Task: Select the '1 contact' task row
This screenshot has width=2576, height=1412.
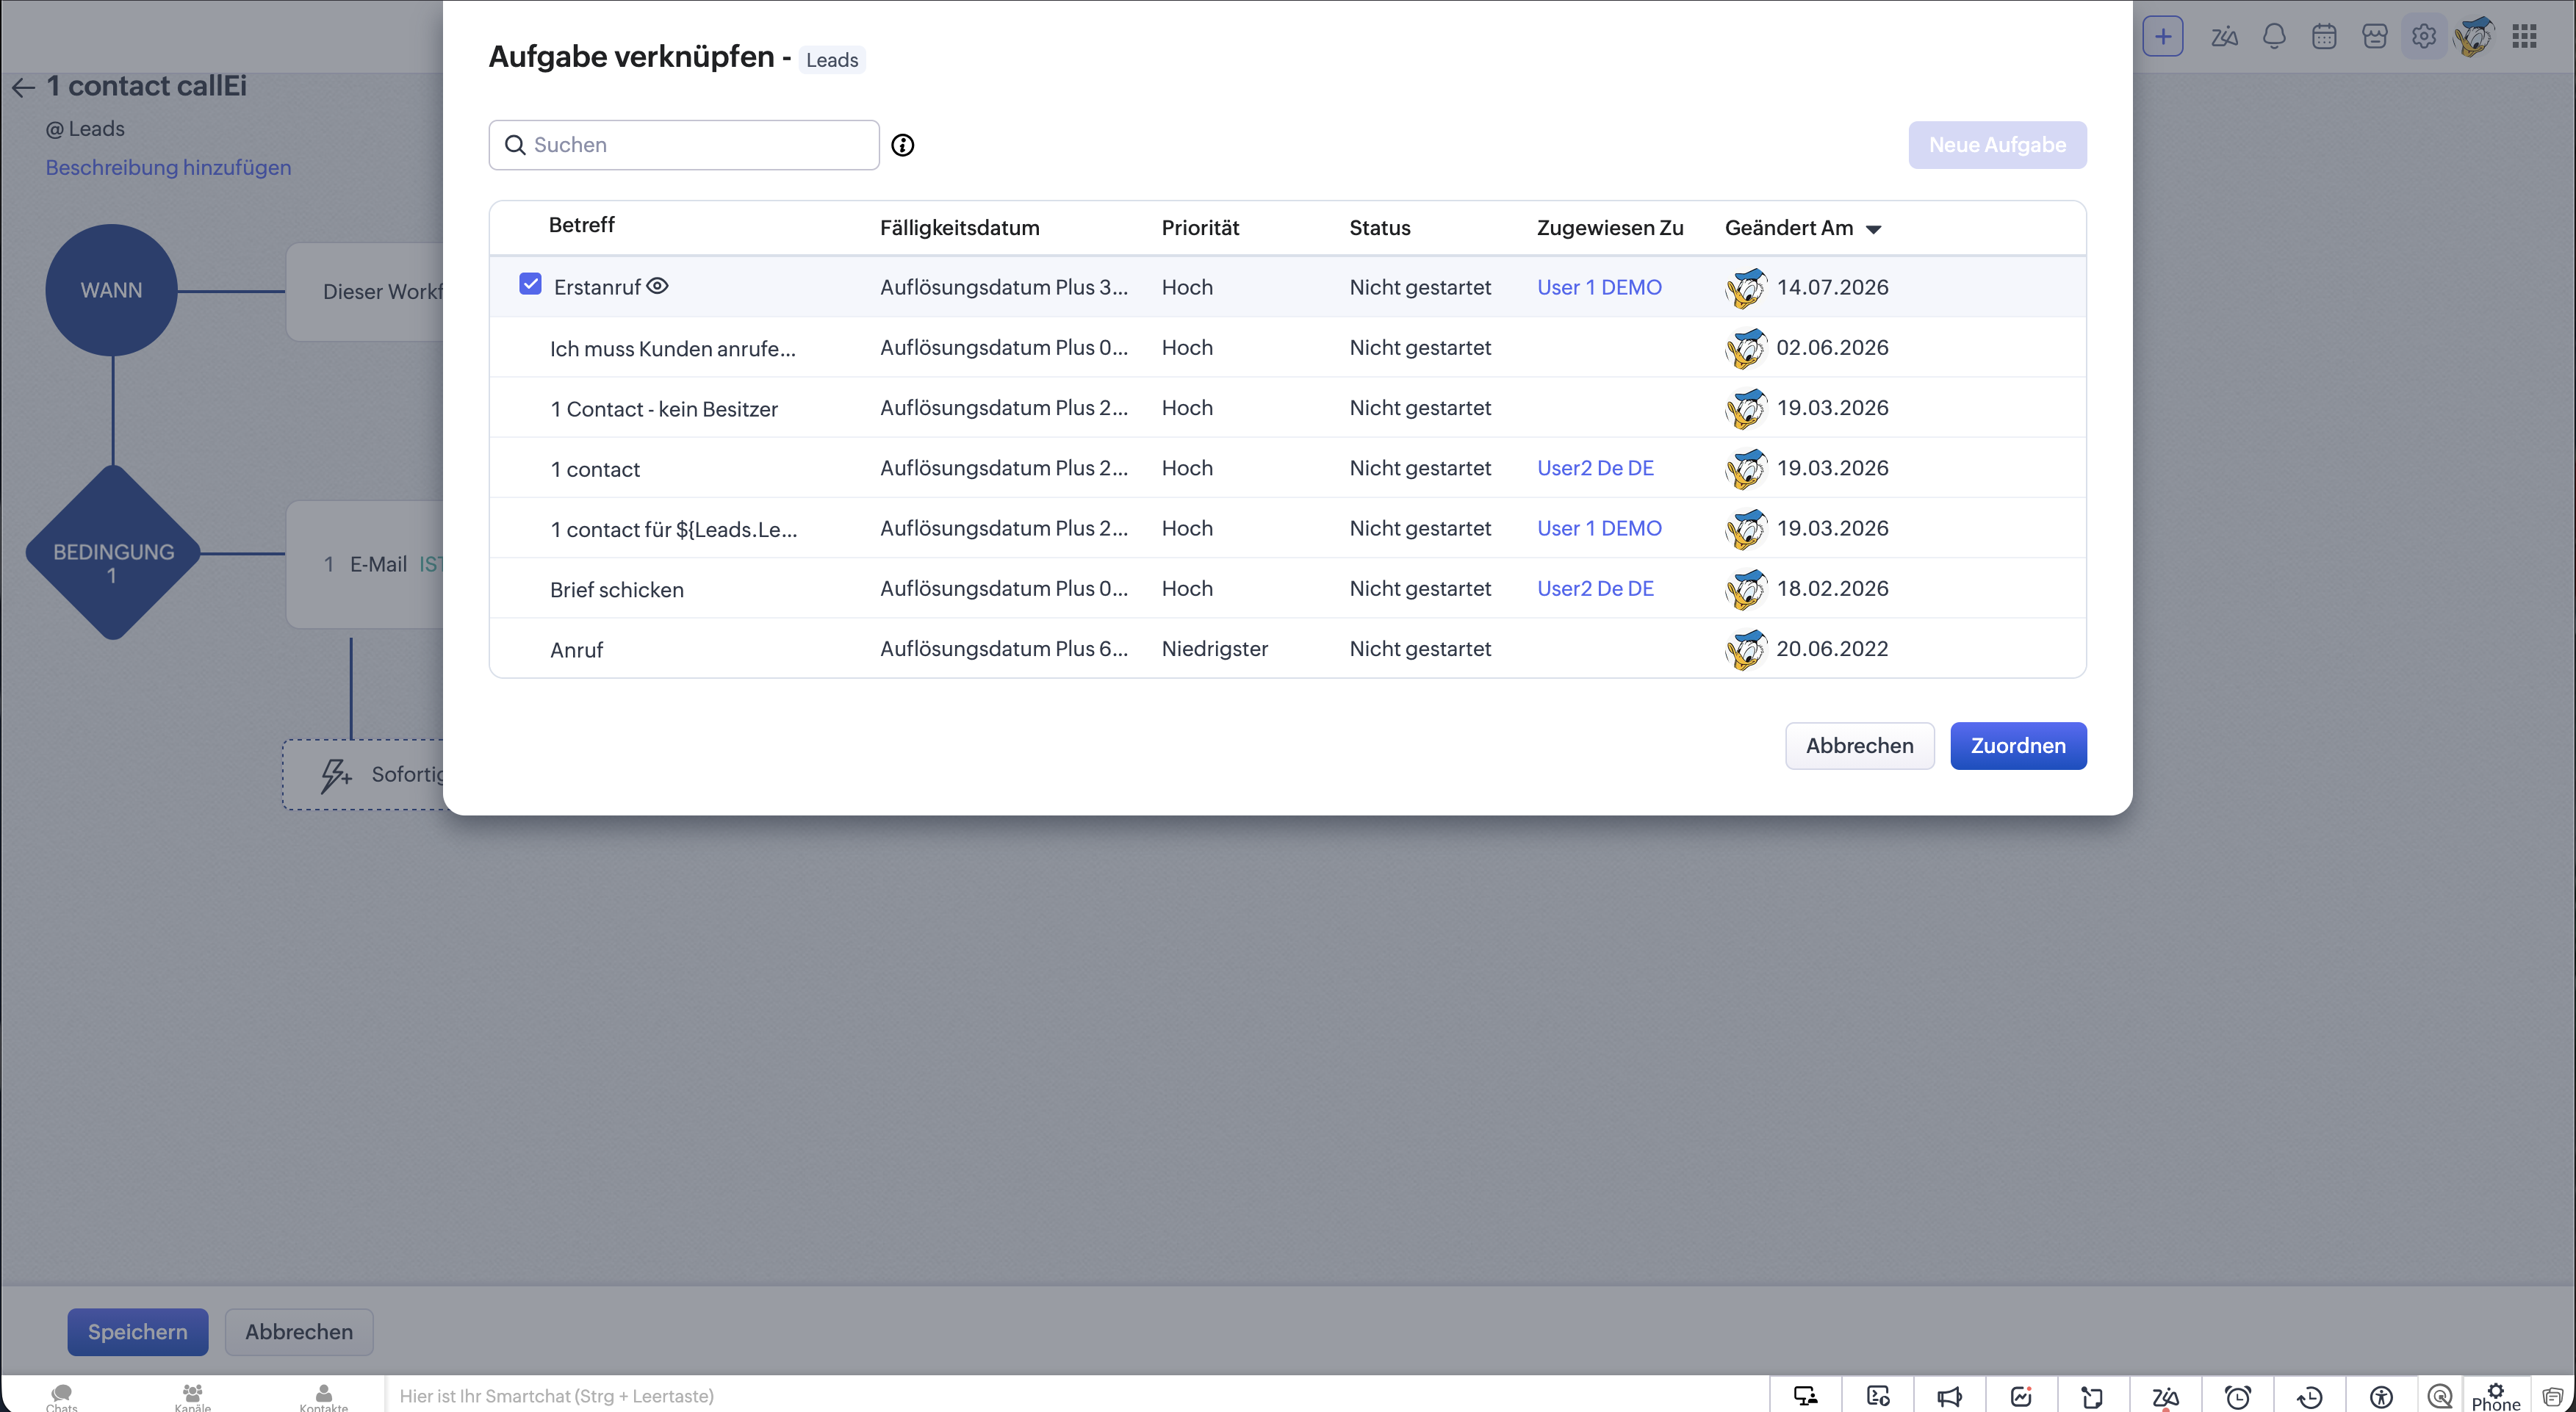Action: (1287, 468)
